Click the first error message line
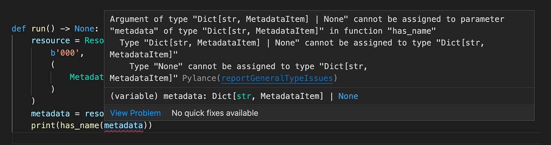Viewport: 551px width, 145px height. pyautogui.click(x=307, y=19)
